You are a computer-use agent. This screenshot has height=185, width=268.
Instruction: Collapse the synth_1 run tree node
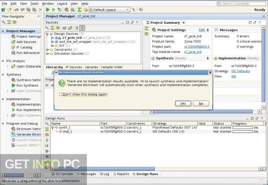click(x=52, y=127)
